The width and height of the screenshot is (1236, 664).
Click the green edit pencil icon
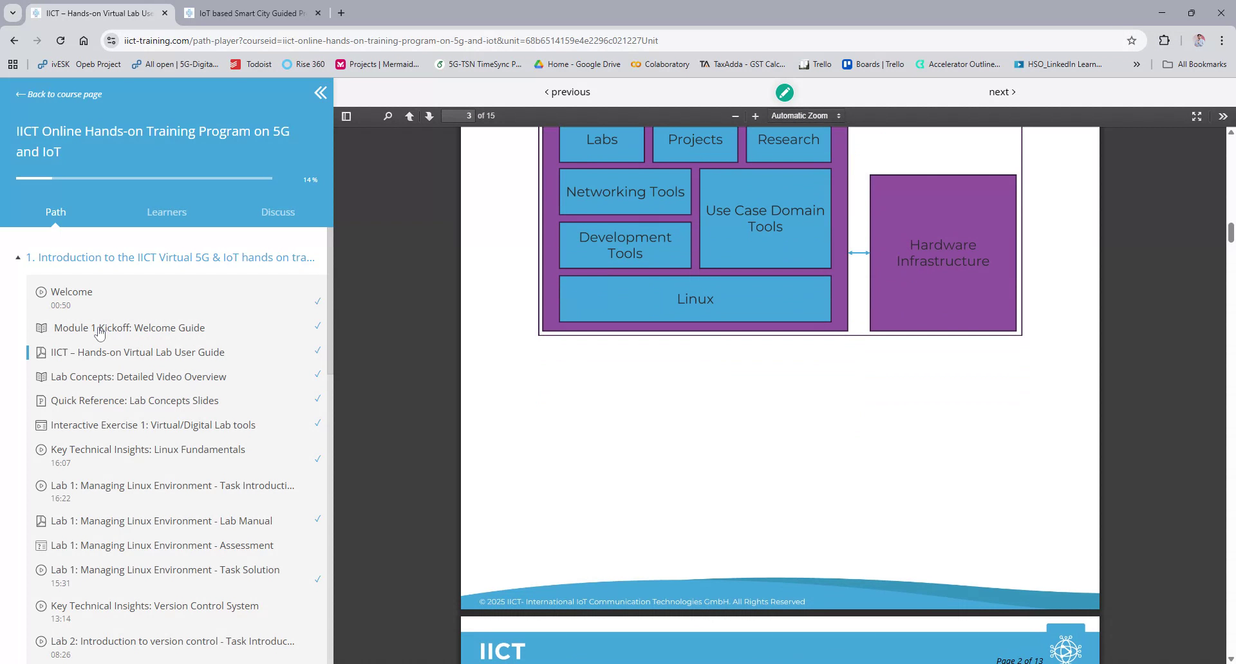[x=784, y=93]
